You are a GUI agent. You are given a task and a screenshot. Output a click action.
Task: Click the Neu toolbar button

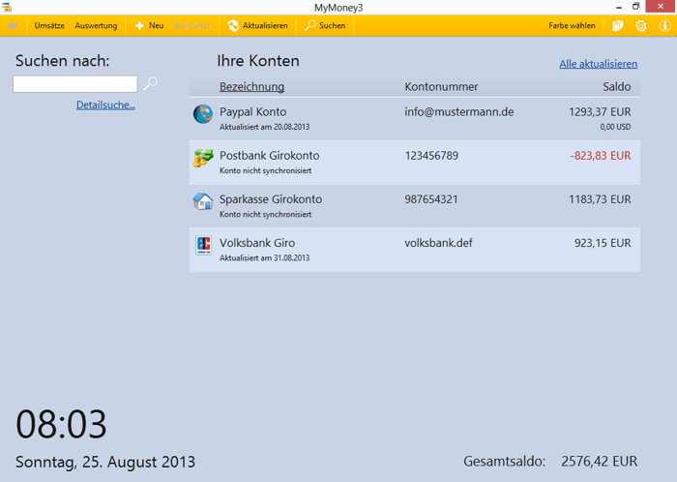(149, 25)
